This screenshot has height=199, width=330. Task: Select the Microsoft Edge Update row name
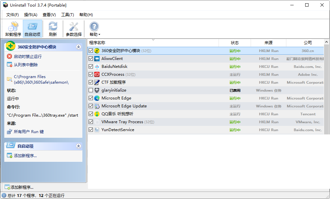(124, 106)
